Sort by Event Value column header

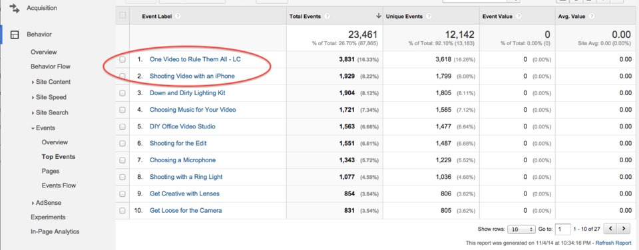[x=498, y=17]
